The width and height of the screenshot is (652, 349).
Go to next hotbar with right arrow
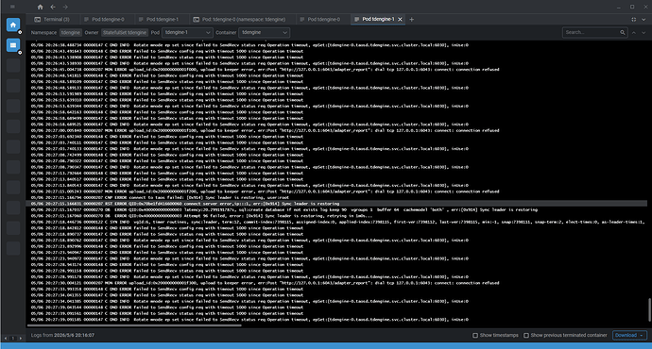coord(21,339)
